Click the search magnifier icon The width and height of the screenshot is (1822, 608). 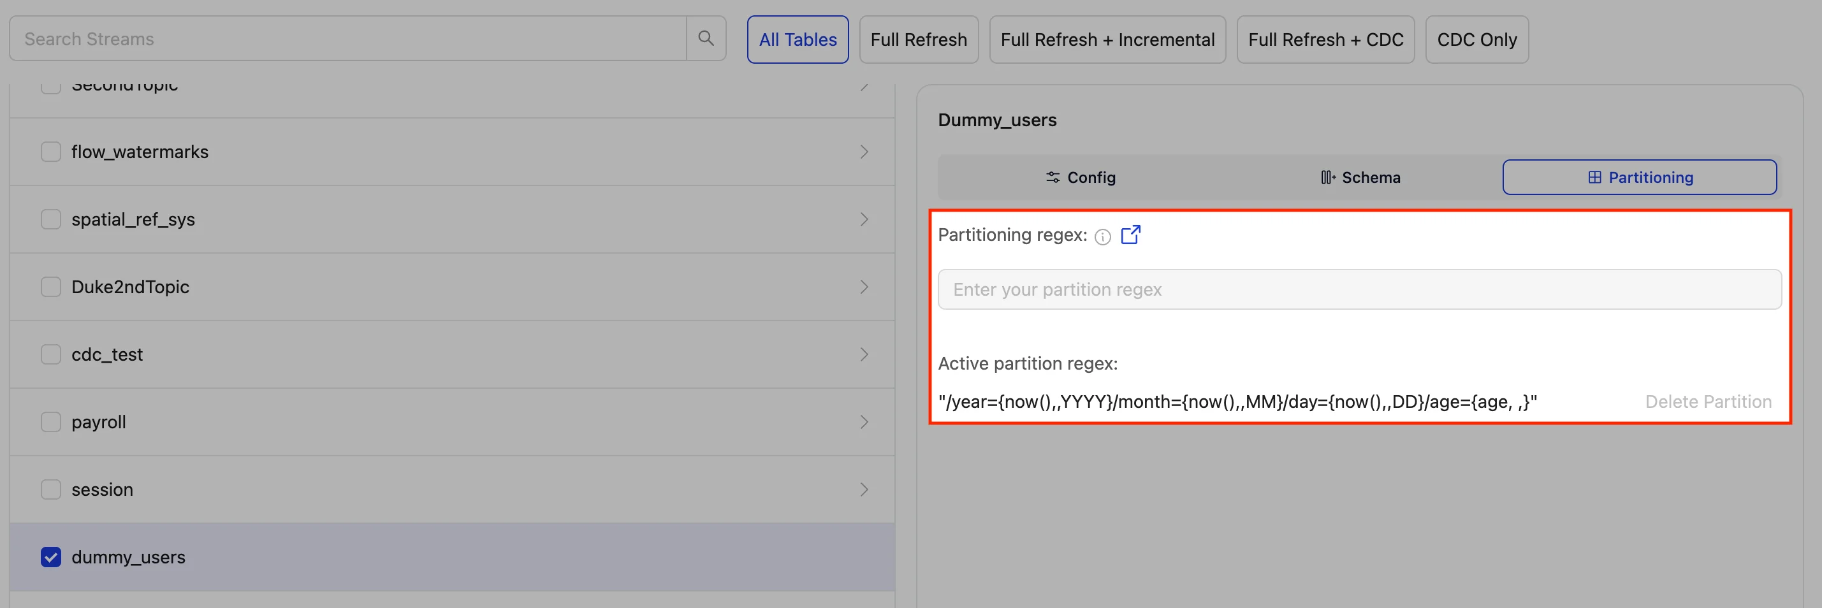click(705, 38)
